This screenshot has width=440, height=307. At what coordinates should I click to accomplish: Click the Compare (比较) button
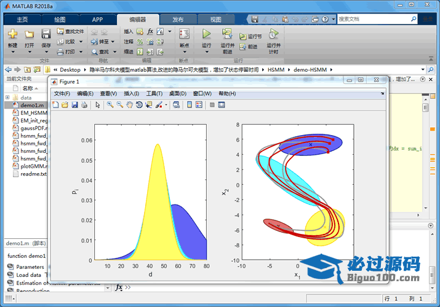66,42
